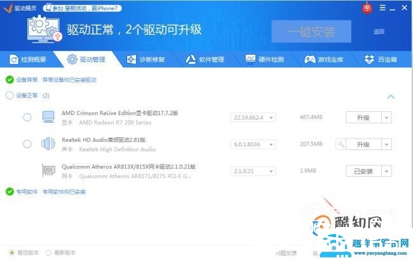Click the monitor chart icon on 硬件检测

coord(250,58)
